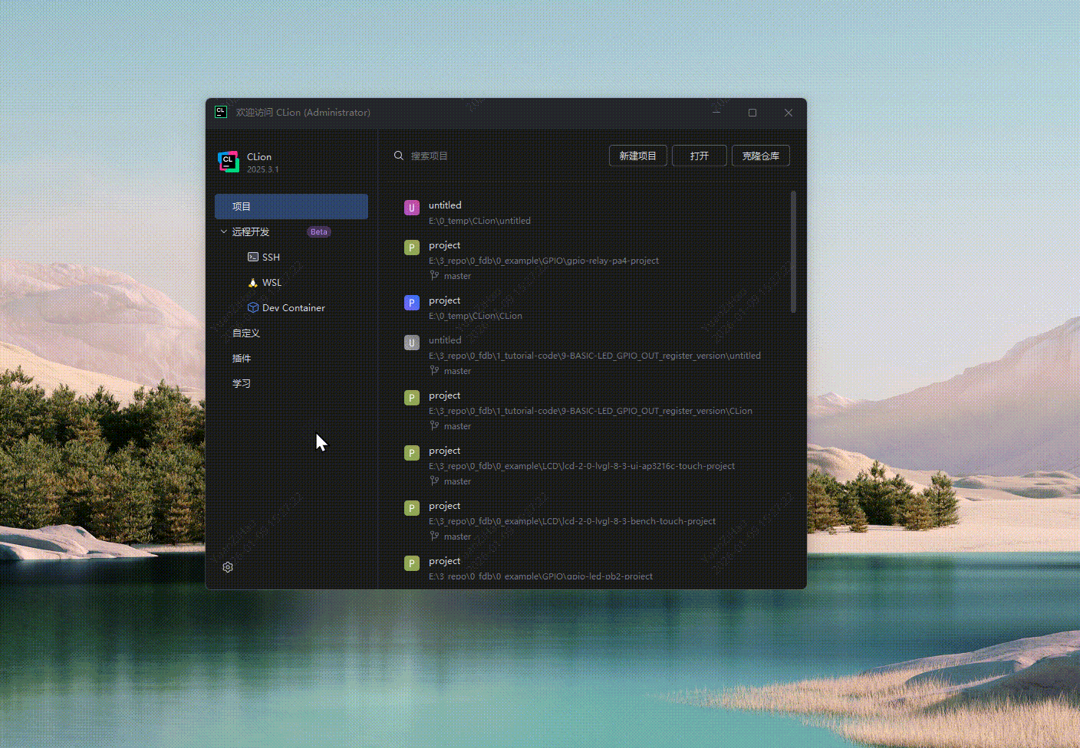Select the SSH remote development icon
Image resolution: width=1080 pixels, height=748 pixels.
click(x=254, y=257)
